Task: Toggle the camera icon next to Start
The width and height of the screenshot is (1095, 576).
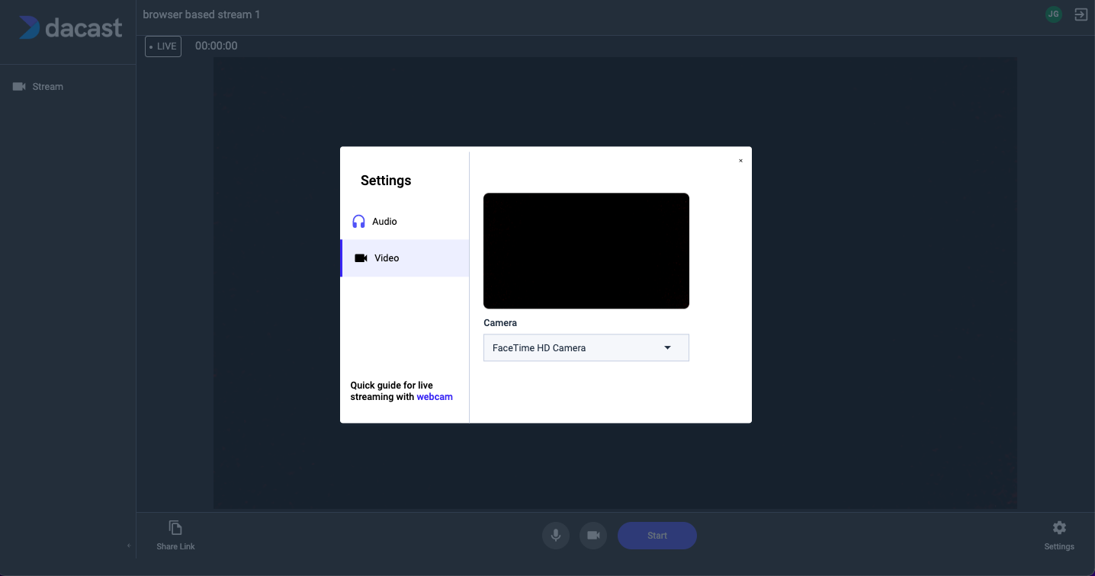Action: (593, 536)
